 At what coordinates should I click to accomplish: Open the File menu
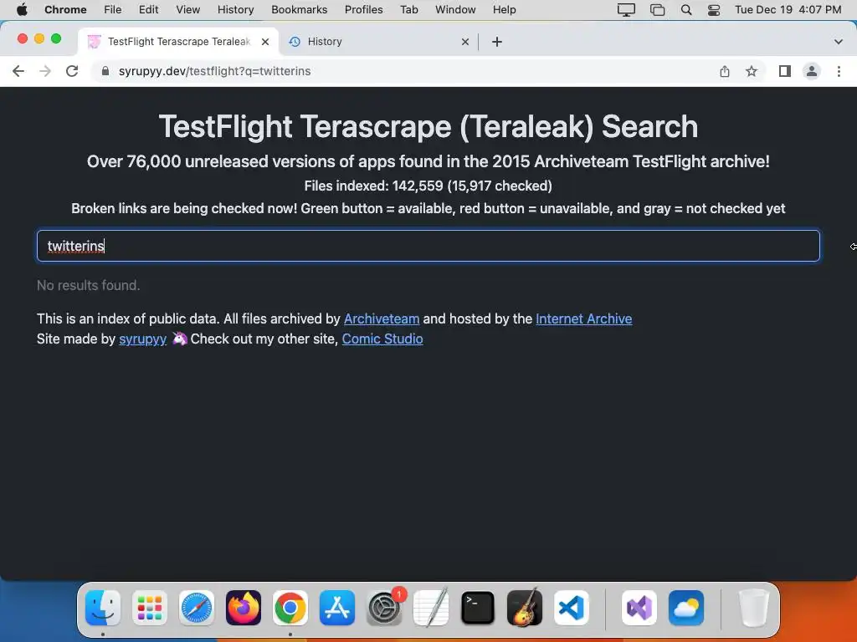(x=113, y=9)
